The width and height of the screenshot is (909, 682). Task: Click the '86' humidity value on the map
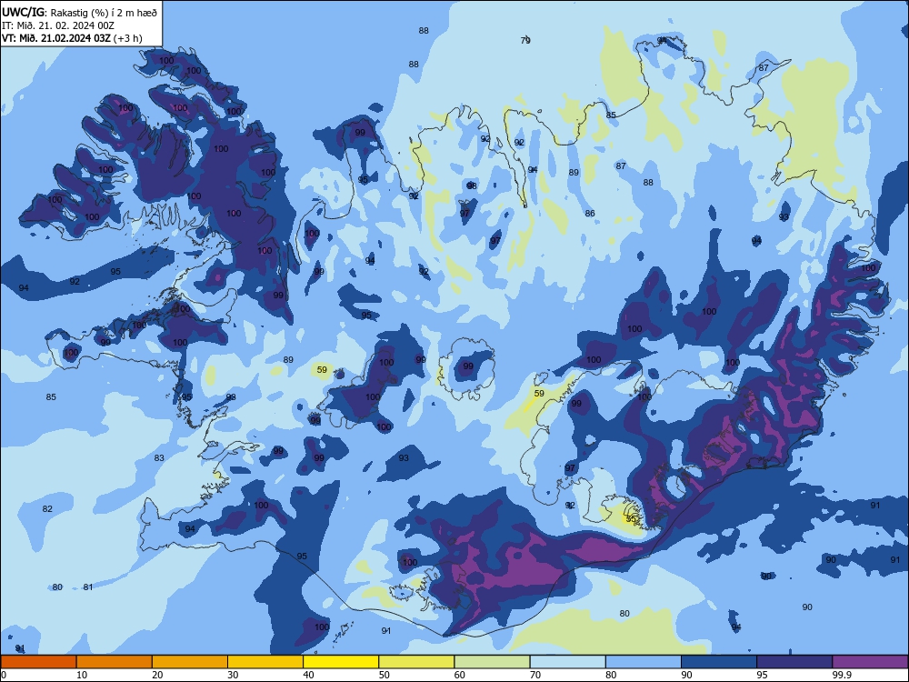click(590, 214)
